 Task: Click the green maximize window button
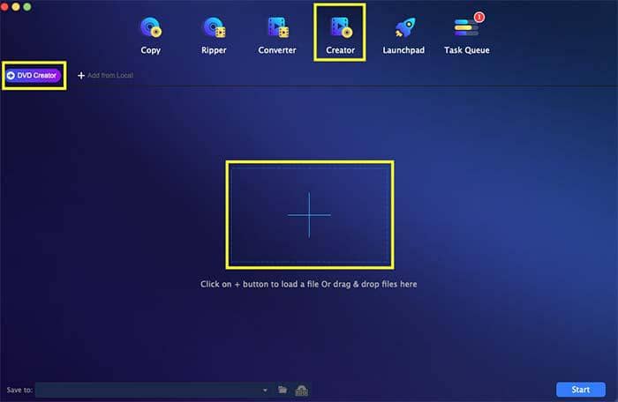coord(27,7)
